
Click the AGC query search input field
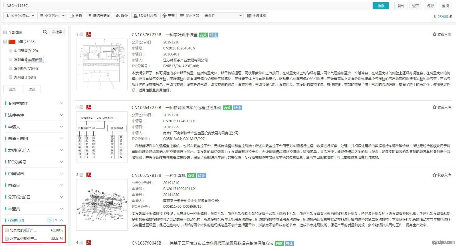pos(188,6)
